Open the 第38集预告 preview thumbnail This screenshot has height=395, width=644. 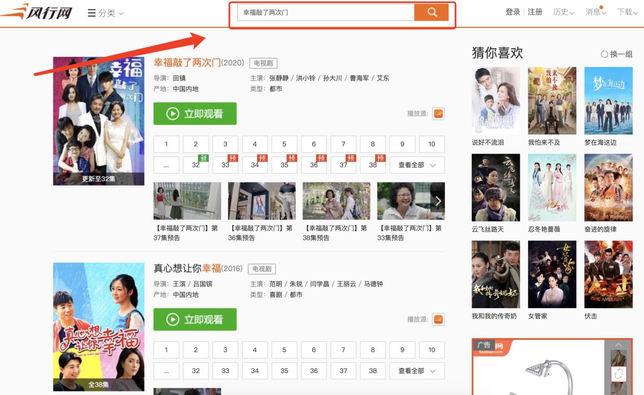point(336,201)
